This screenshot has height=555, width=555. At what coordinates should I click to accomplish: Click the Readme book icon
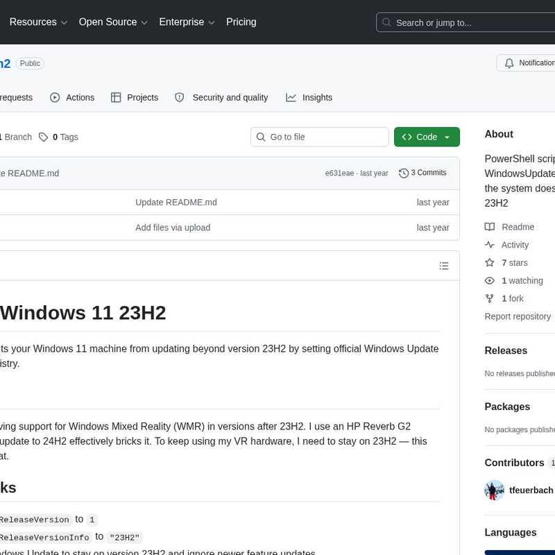point(490,227)
